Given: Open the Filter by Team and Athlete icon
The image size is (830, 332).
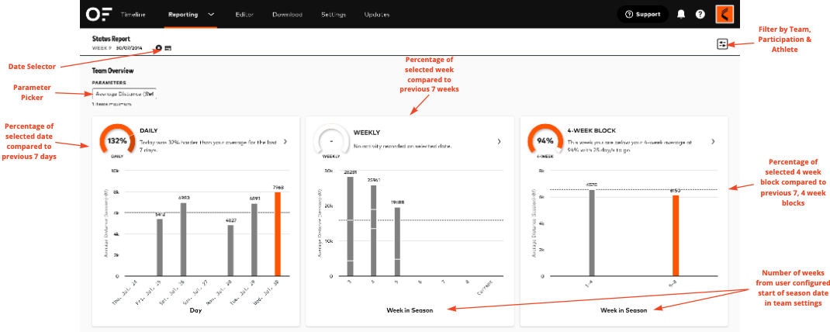Looking at the screenshot, I should (x=722, y=44).
